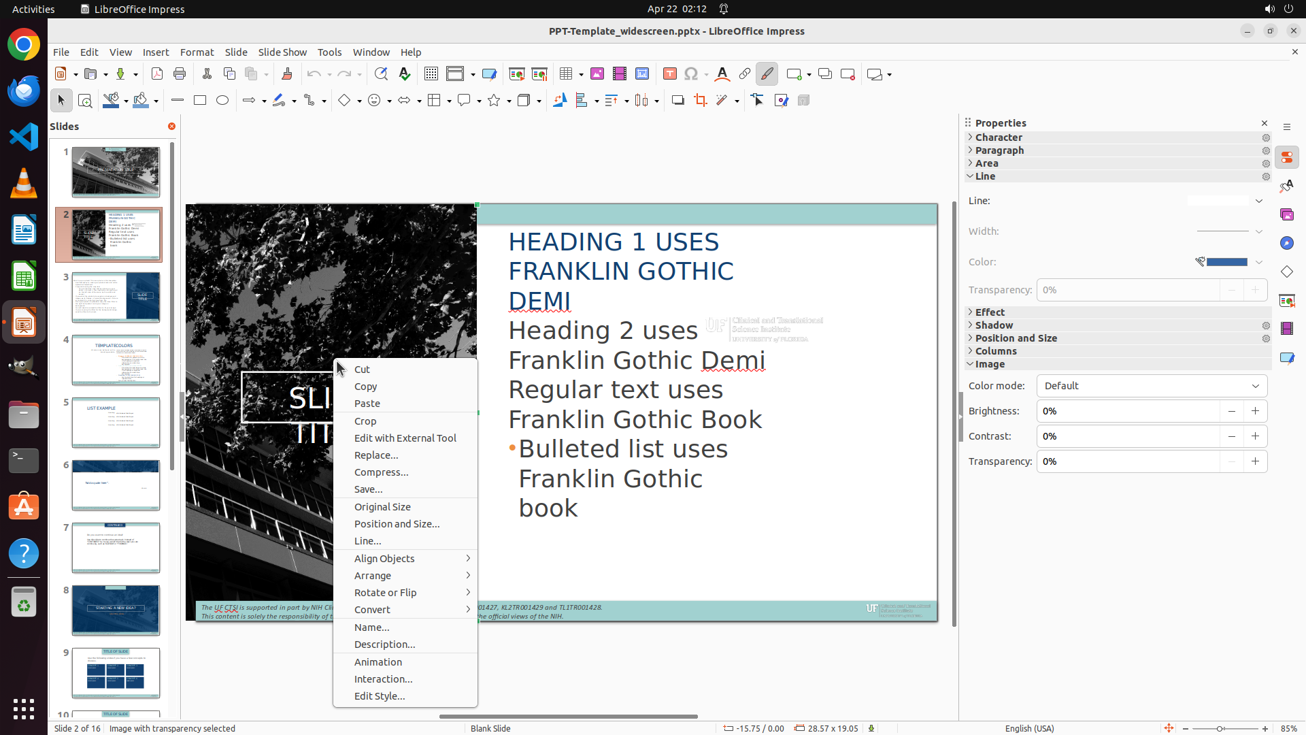Open the Color mode dropdown
The width and height of the screenshot is (1306, 735).
1152,386
